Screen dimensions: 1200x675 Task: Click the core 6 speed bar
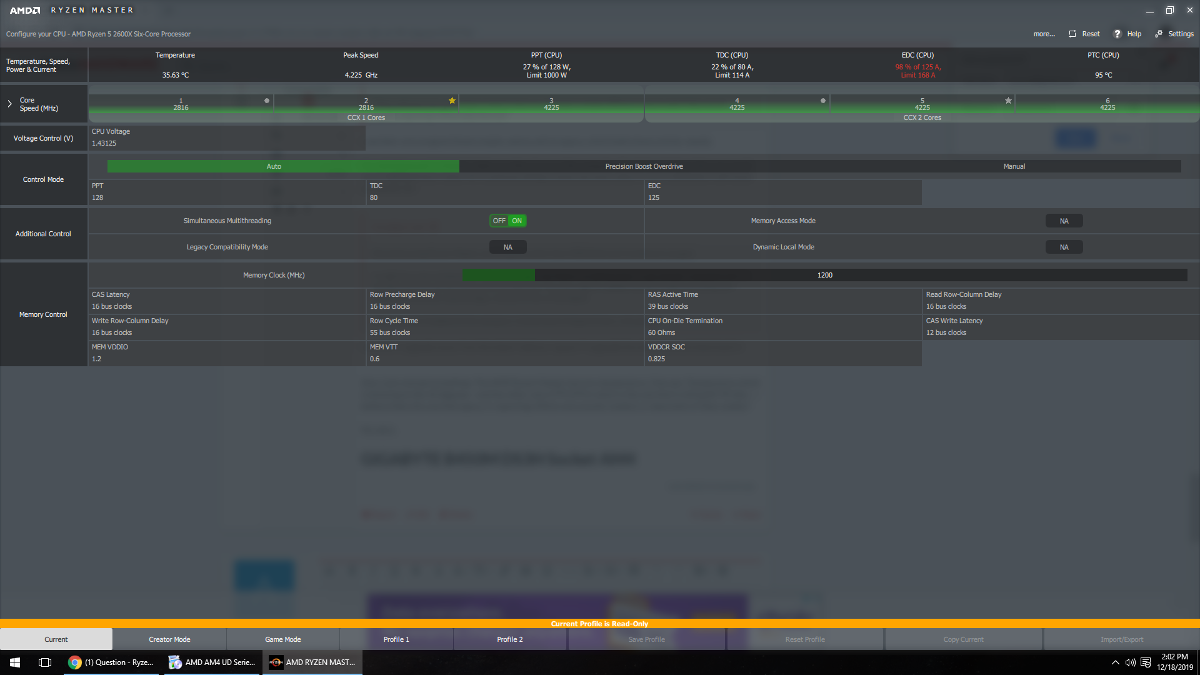tap(1107, 104)
